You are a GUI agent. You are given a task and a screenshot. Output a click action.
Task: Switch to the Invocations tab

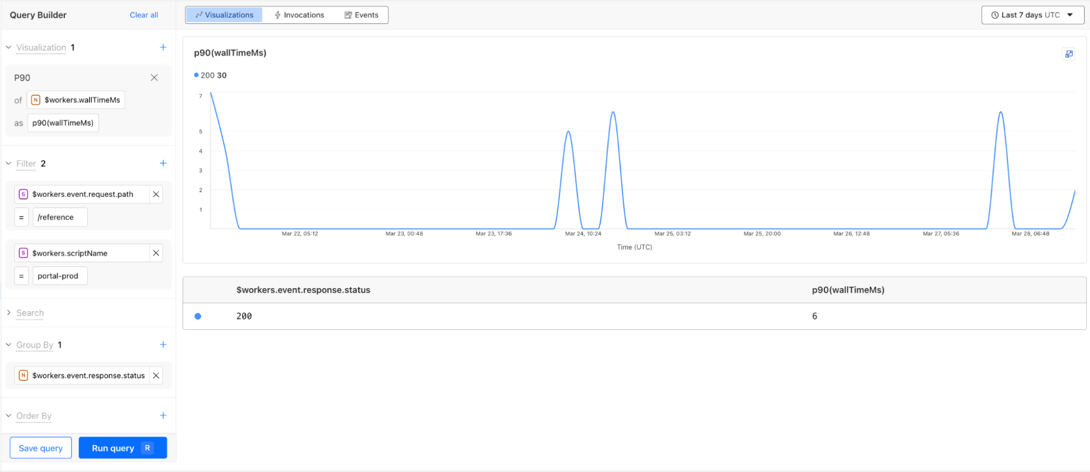coord(299,15)
